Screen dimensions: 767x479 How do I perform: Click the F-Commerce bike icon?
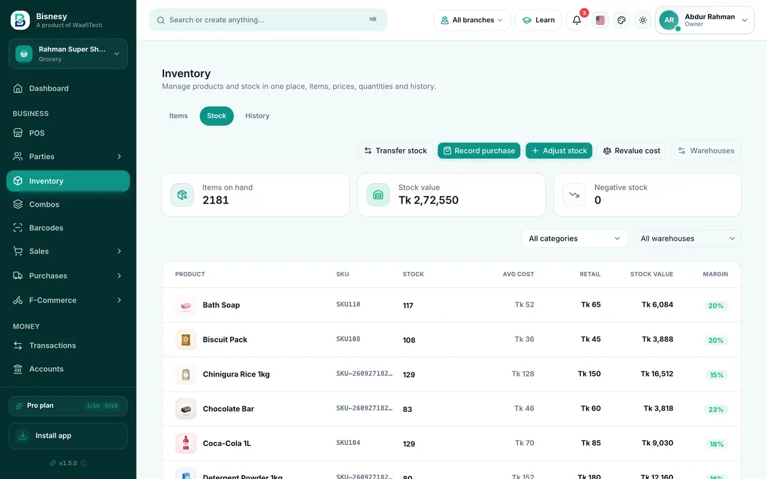(x=18, y=300)
